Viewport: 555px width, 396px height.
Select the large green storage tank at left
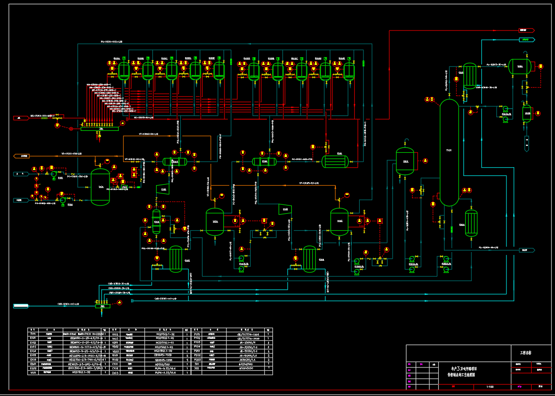[x=100, y=187]
